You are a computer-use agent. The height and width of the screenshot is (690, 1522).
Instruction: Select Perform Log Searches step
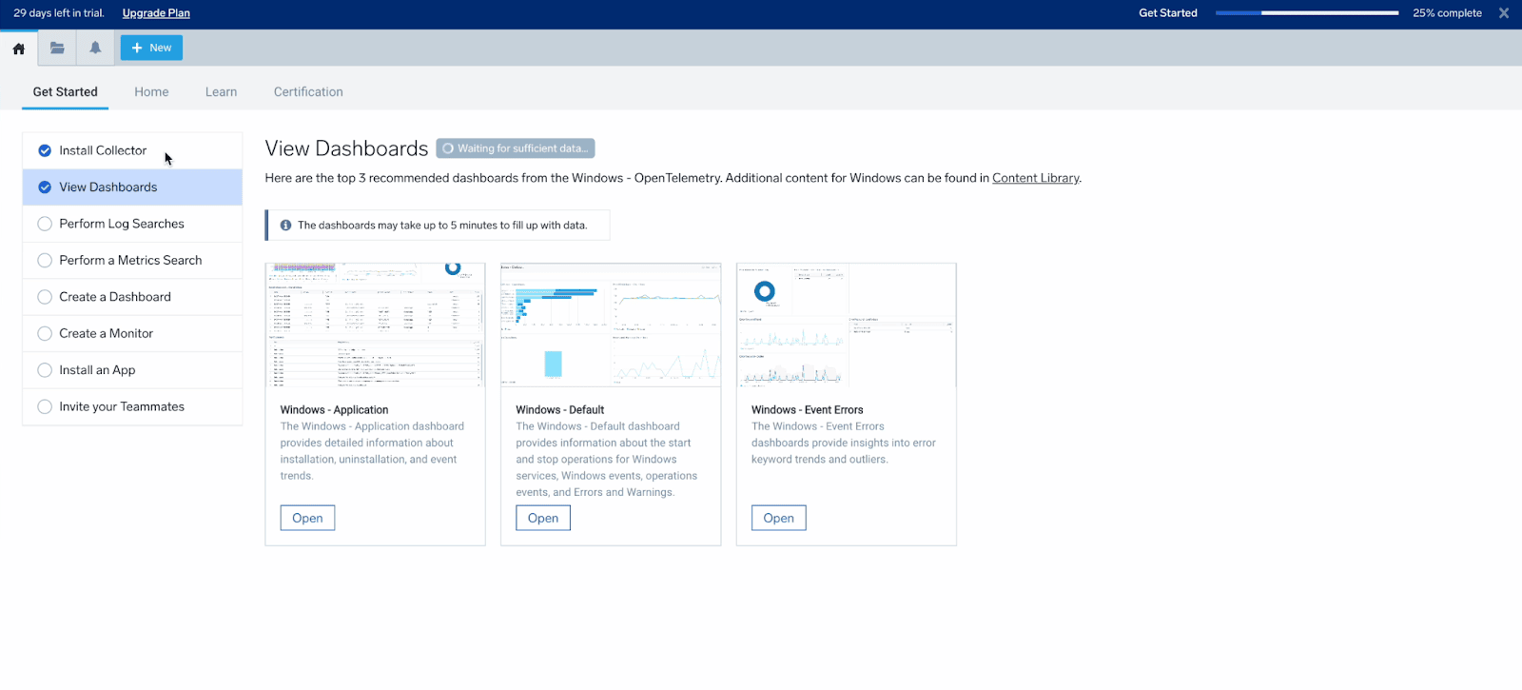click(132, 224)
